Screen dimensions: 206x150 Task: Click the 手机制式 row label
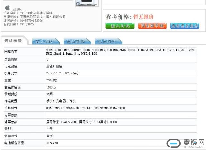11,108
